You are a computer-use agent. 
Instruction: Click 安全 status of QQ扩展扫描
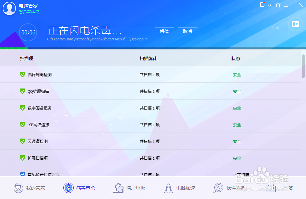(237, 91)
